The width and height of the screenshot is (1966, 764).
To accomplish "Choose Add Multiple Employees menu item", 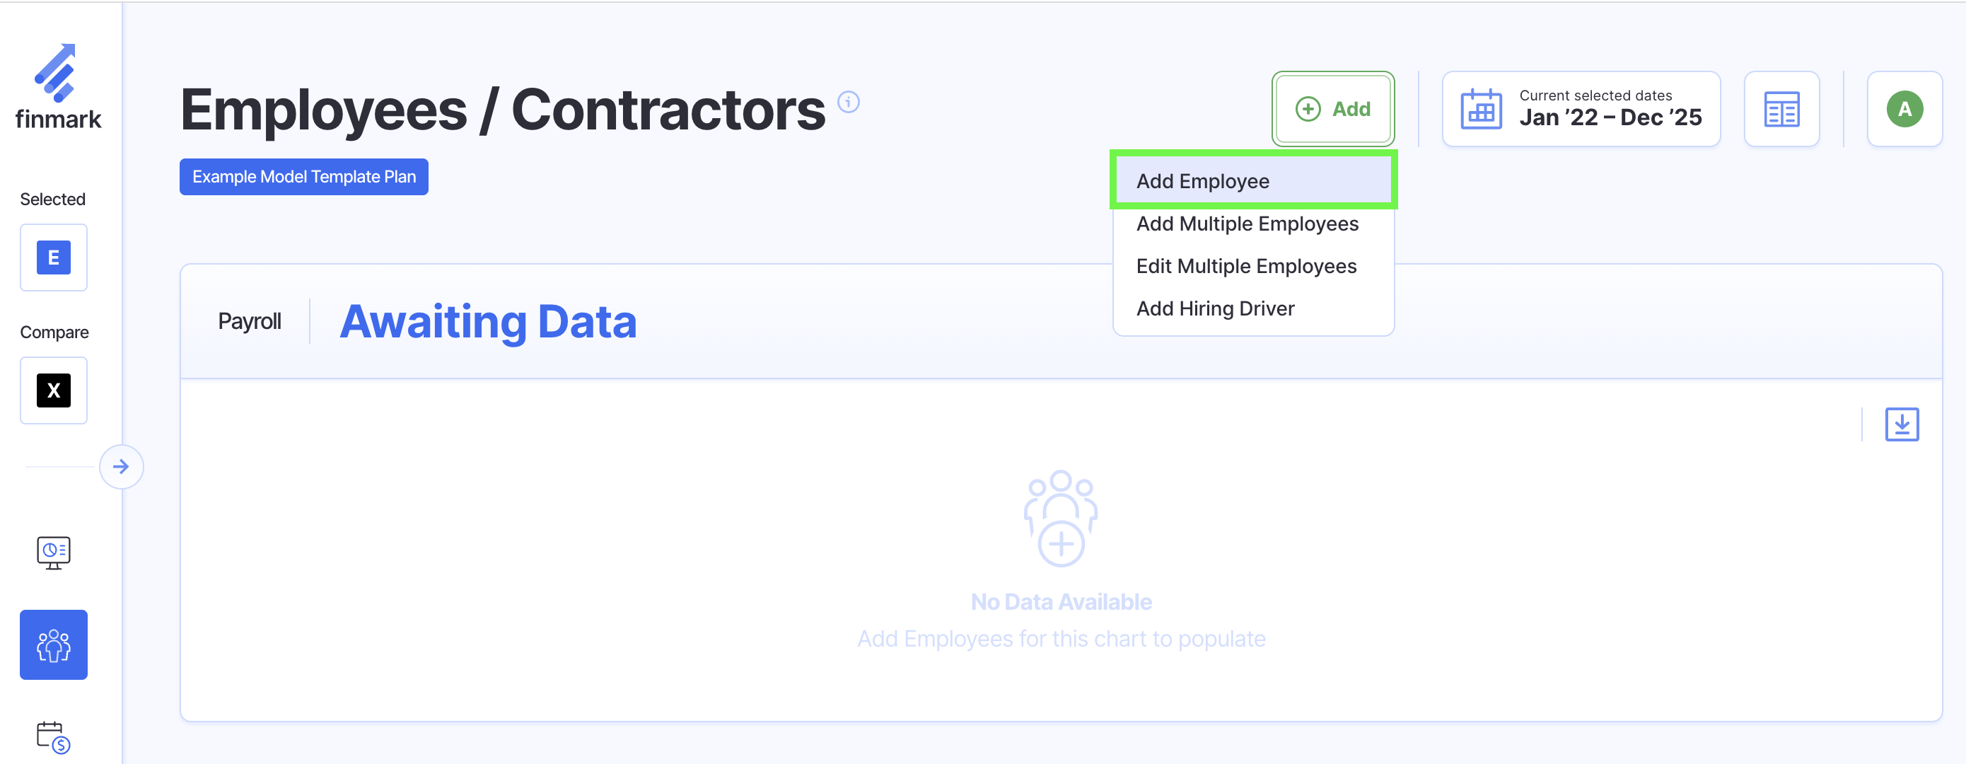I will tap(1247, 224).
